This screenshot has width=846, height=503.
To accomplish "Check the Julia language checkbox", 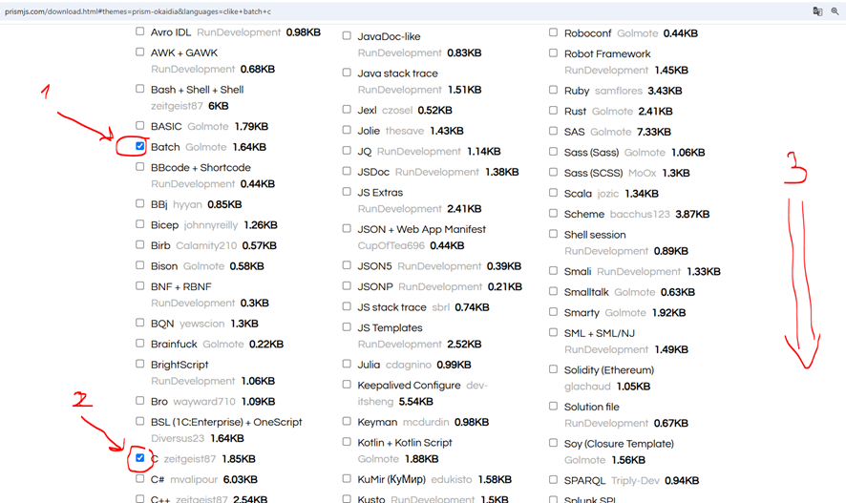I will 347,364.
